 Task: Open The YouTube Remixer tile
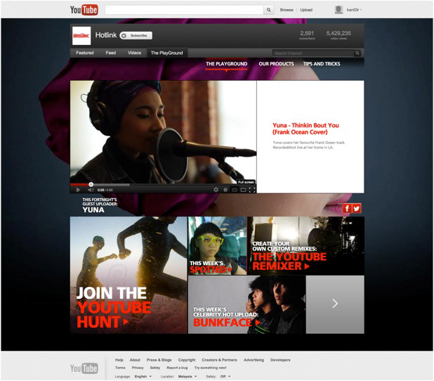[x=306, y=246]
